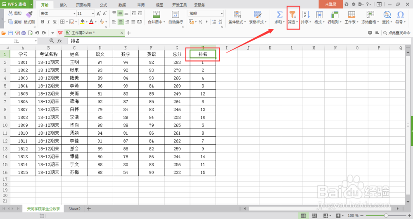The width and height of the screenshot is (413, 219).
Task: Toggle bold formatting B
Action: tap(43, 22)
